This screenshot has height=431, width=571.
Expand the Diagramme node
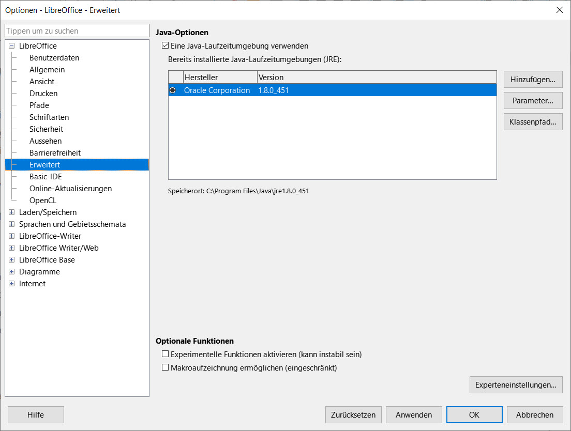click(12, 272)
